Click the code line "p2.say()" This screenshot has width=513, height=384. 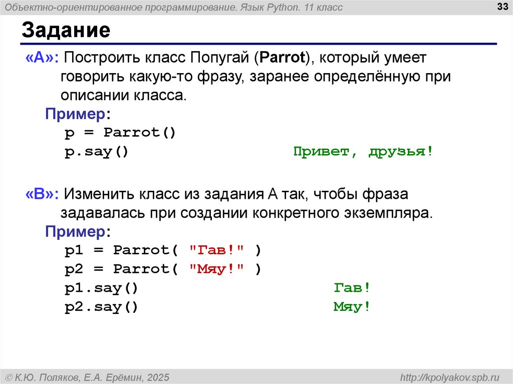[101, 307]
